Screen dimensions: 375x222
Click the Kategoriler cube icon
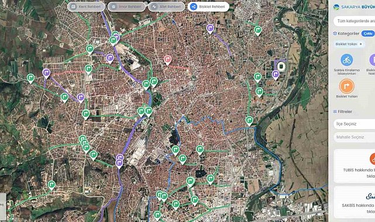tap(335, 34)
